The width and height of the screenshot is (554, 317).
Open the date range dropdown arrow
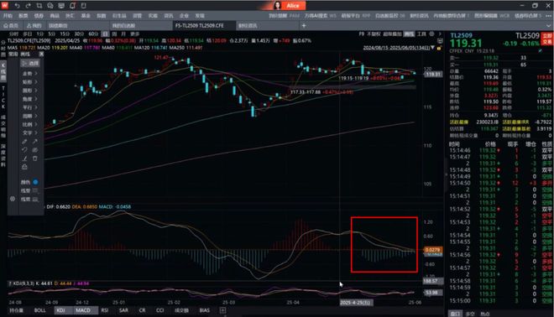pos(432,47)
